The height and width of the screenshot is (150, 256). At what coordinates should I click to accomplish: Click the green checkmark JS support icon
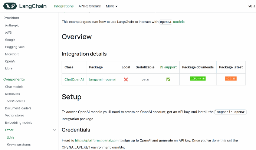168,79
